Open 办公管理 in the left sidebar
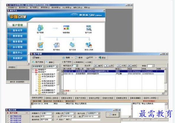The width and height of the screenshot is (175, 123). (x=17, y=47)
